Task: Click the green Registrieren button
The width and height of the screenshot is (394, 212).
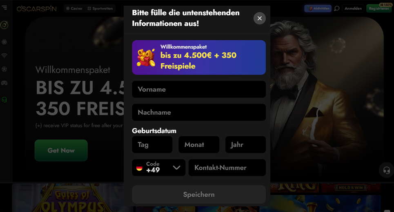Action: (x=378, y=9)
